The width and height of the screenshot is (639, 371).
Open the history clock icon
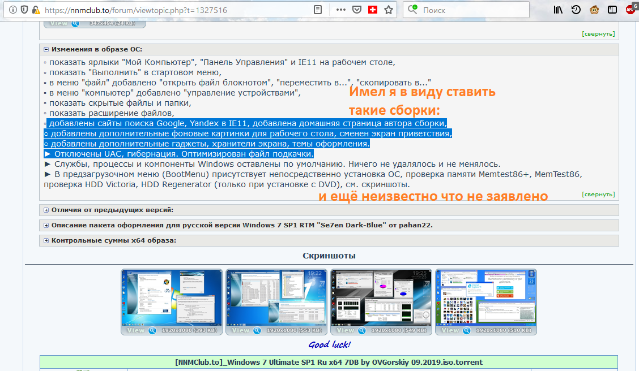coord(576,10)
